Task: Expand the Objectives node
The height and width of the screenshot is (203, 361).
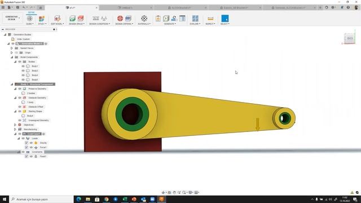Action: click(15, 125)
